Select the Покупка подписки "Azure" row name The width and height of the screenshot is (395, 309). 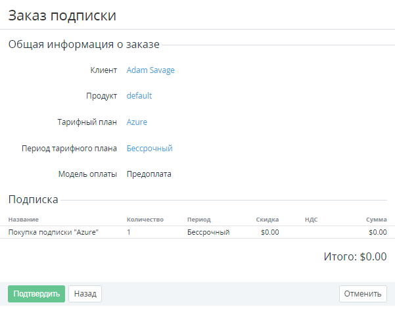point(53,232)
